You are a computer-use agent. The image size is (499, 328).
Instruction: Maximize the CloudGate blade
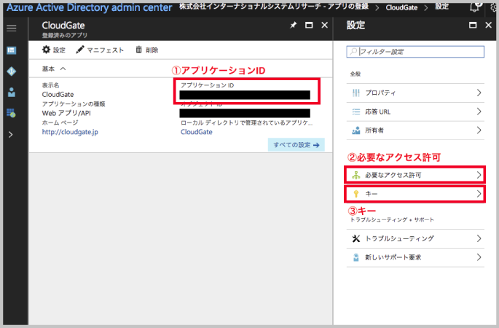click(309, 26)
